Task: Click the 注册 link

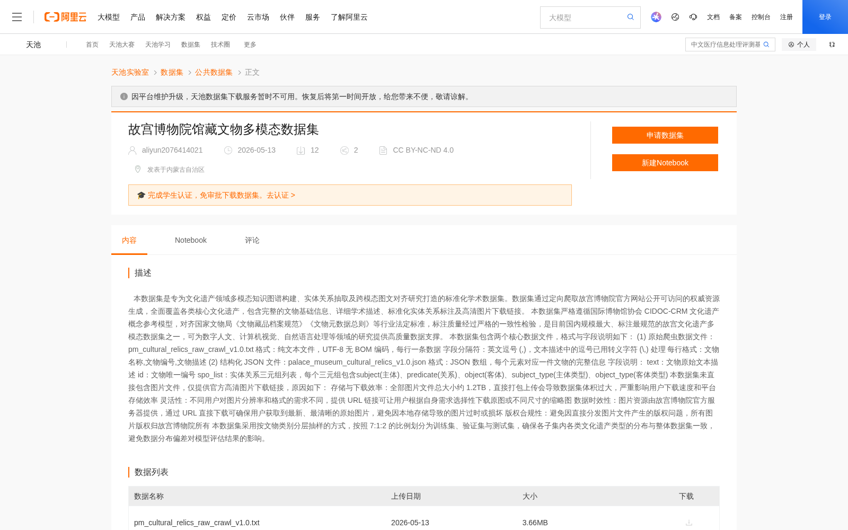Action: 787,17
